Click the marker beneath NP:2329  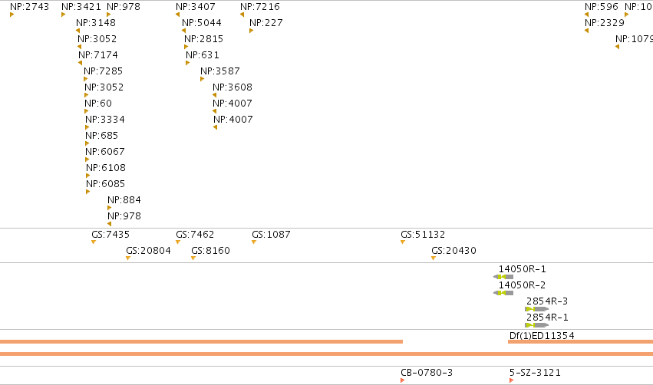click(587, 31)
